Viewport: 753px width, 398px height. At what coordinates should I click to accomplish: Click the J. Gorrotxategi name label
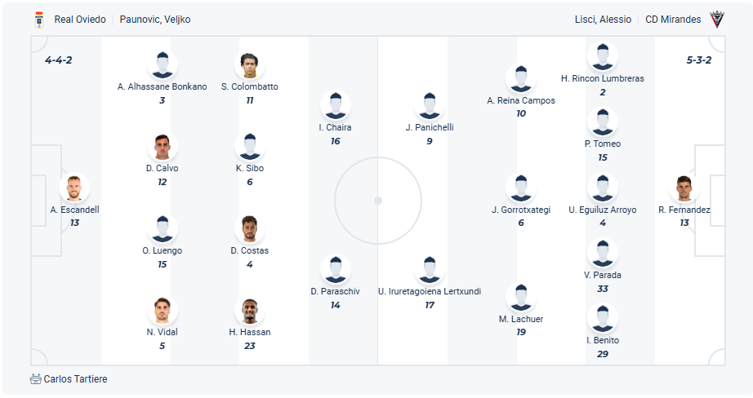[520, 210]
